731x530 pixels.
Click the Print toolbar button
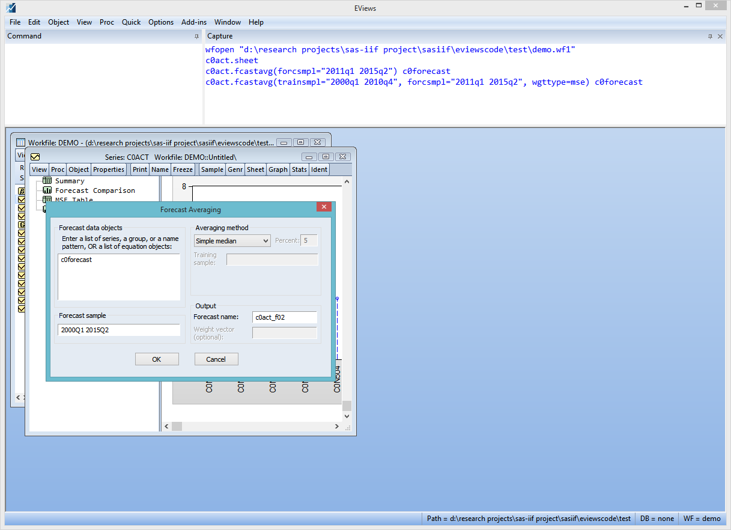[140, 169]
